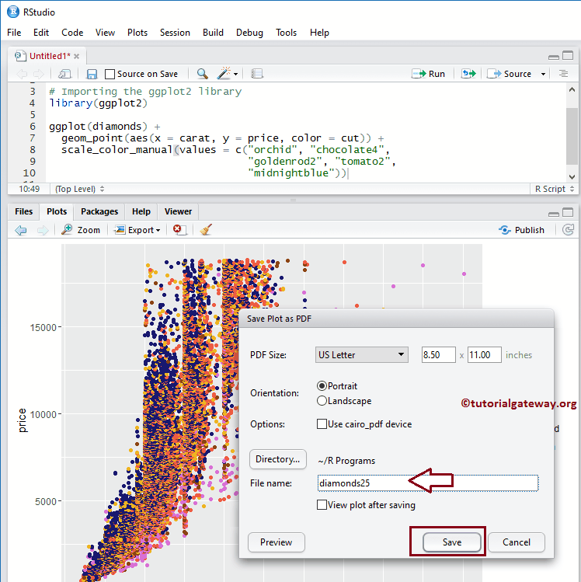Click the re-run previous code icon
581x582 pixels.
click(468, 74)
